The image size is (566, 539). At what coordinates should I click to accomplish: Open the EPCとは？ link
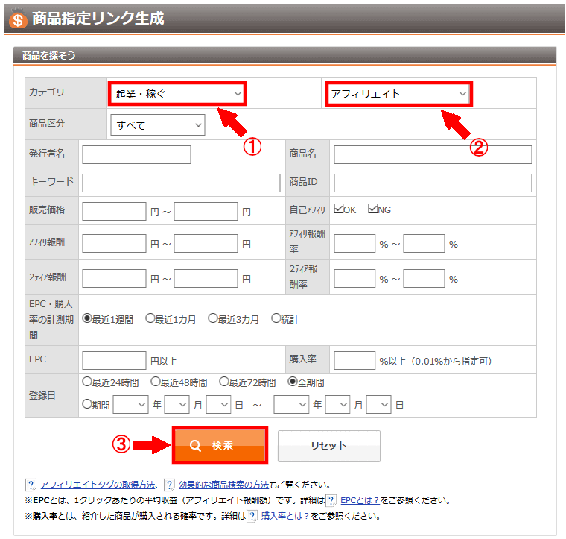(360, 500)
